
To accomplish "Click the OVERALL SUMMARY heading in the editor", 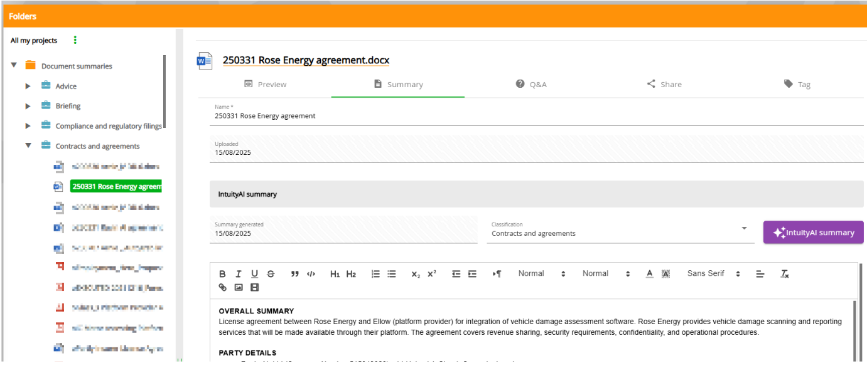I will [x=256, y=311].
